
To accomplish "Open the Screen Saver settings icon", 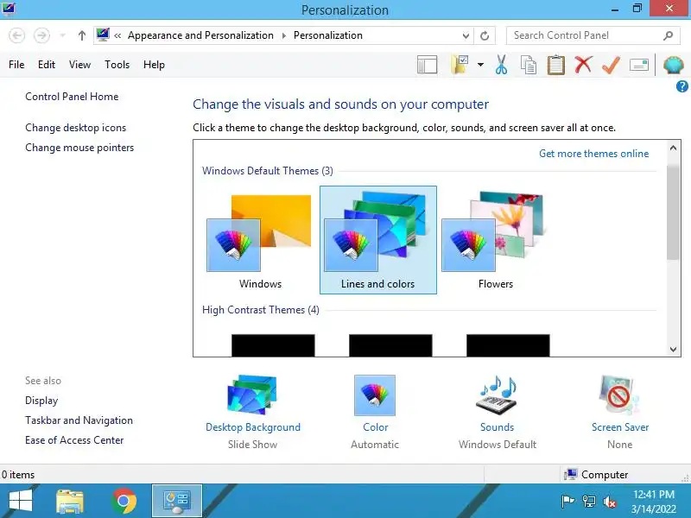I will [619, 395].
